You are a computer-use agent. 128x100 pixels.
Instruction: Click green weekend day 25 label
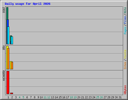pos(97,97)
